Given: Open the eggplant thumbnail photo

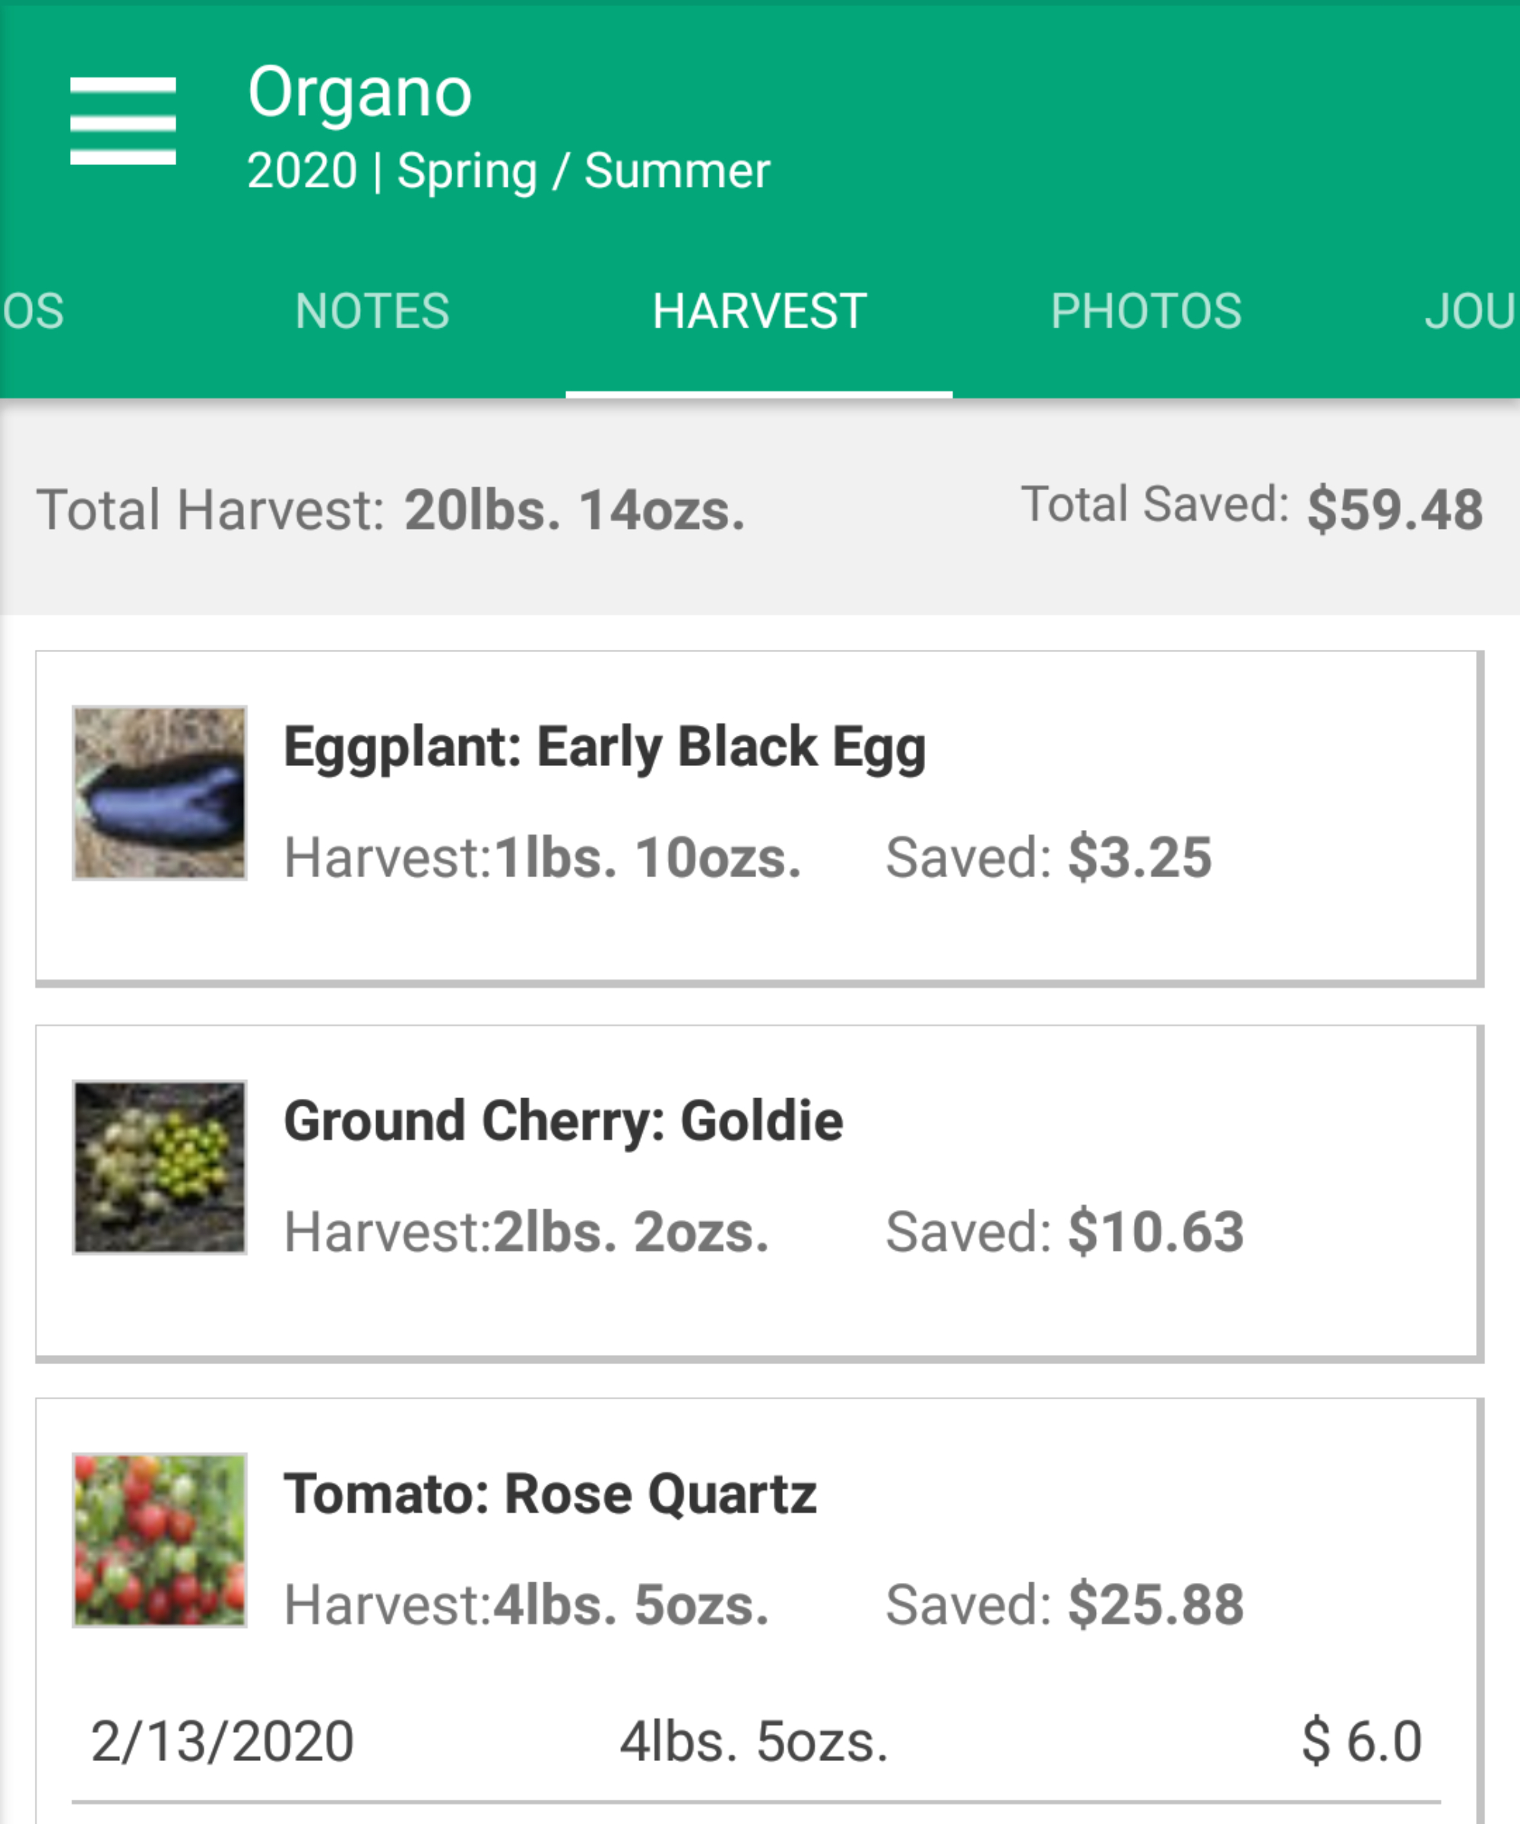Looking at the screenshot, I should point(160,793).
